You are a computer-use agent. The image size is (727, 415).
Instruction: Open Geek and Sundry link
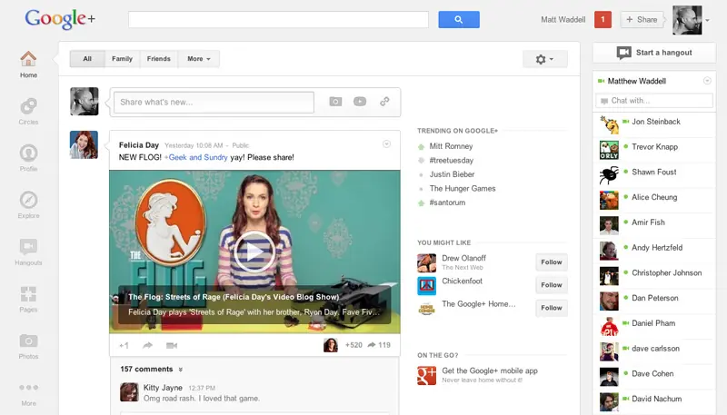pos(197,157)
